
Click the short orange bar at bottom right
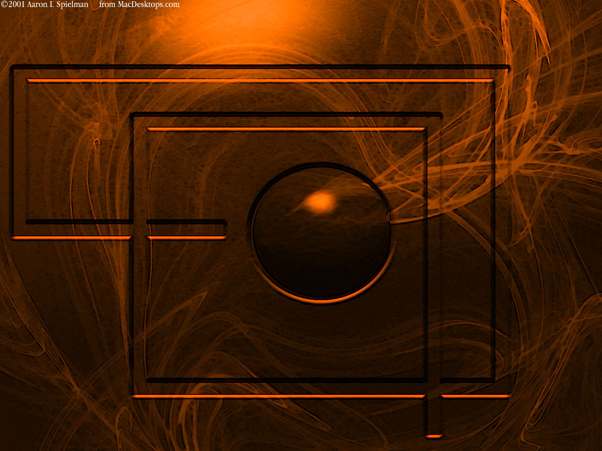click(x=475, y=396)
